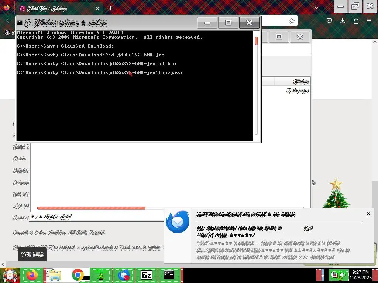Click the notification message body preview
This screenshot has height=283, width=378.
[x=273, y=250]
